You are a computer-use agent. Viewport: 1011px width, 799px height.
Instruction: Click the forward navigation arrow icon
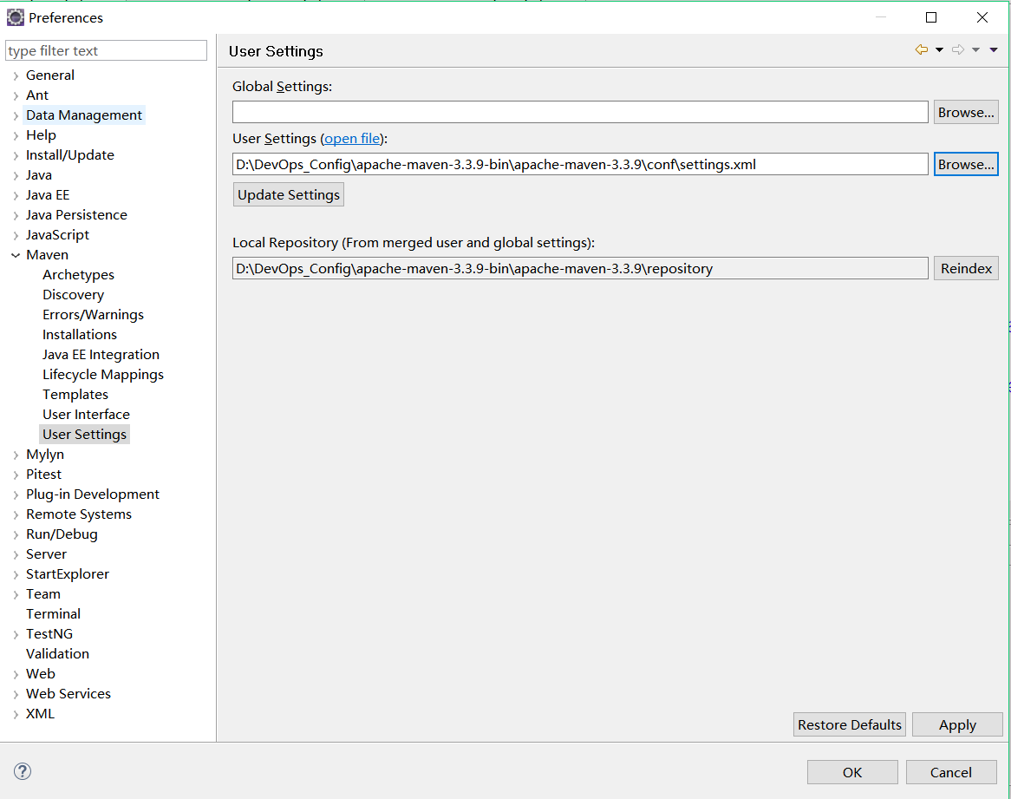(958, 50)
